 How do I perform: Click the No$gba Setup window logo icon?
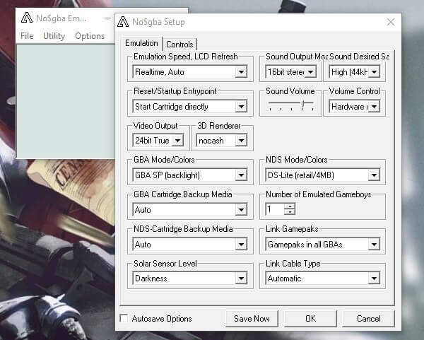point(123,22)
